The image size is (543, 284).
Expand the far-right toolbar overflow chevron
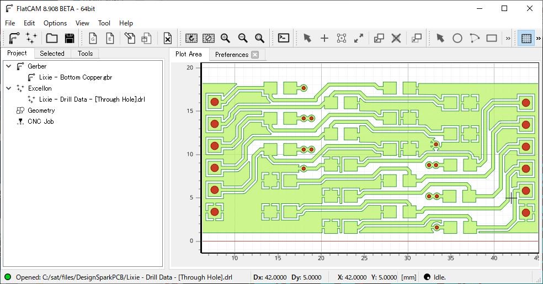[x=539, y=39]
